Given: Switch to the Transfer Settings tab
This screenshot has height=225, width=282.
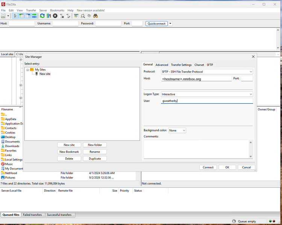Looking at the screenshot, I should (x=181, y=65).
